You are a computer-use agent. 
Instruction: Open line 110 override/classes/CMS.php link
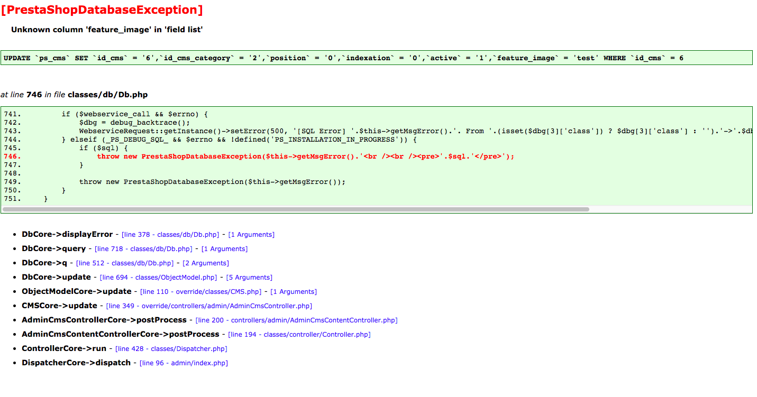tap(201, 292)
